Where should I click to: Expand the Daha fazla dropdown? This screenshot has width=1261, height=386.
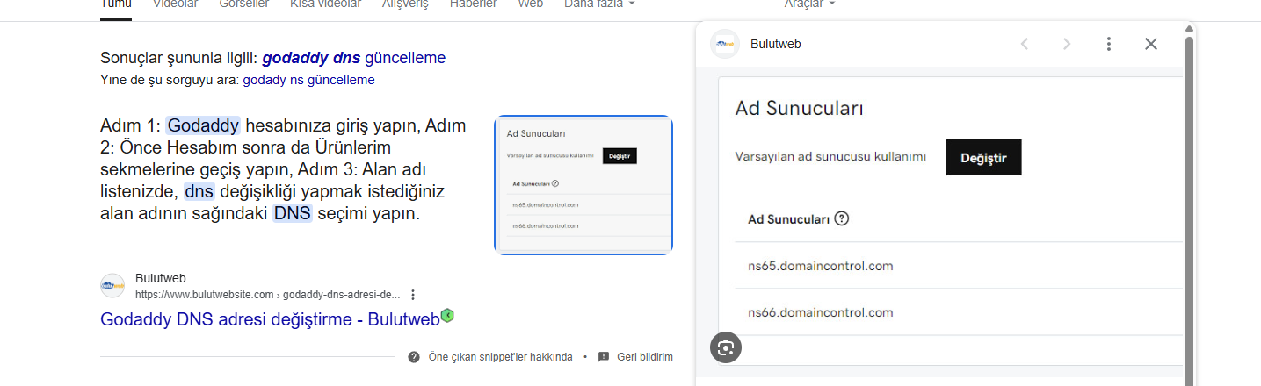pos(599,4)
